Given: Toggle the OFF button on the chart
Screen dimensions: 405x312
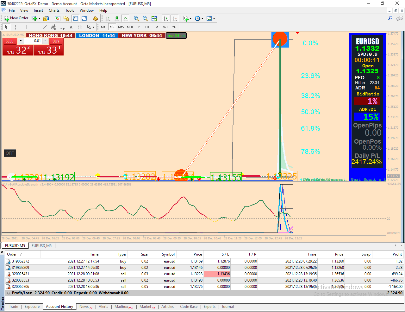Looking at the screenshot, I should pyautogui.click(x=10, y=153).
